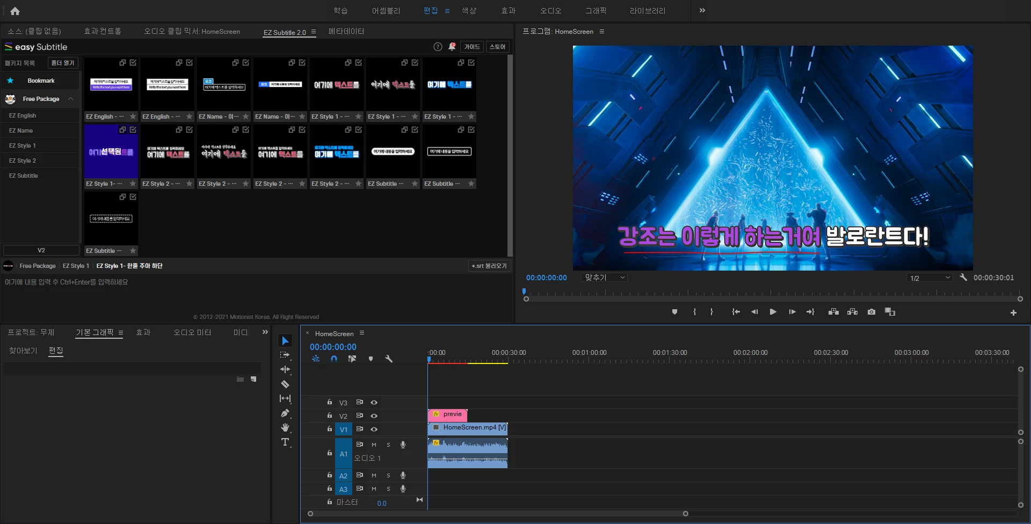This screenshot has width=1031, height=524.
Task: Open playback resolution 1/2 dropdown
Action: point(930,278)
